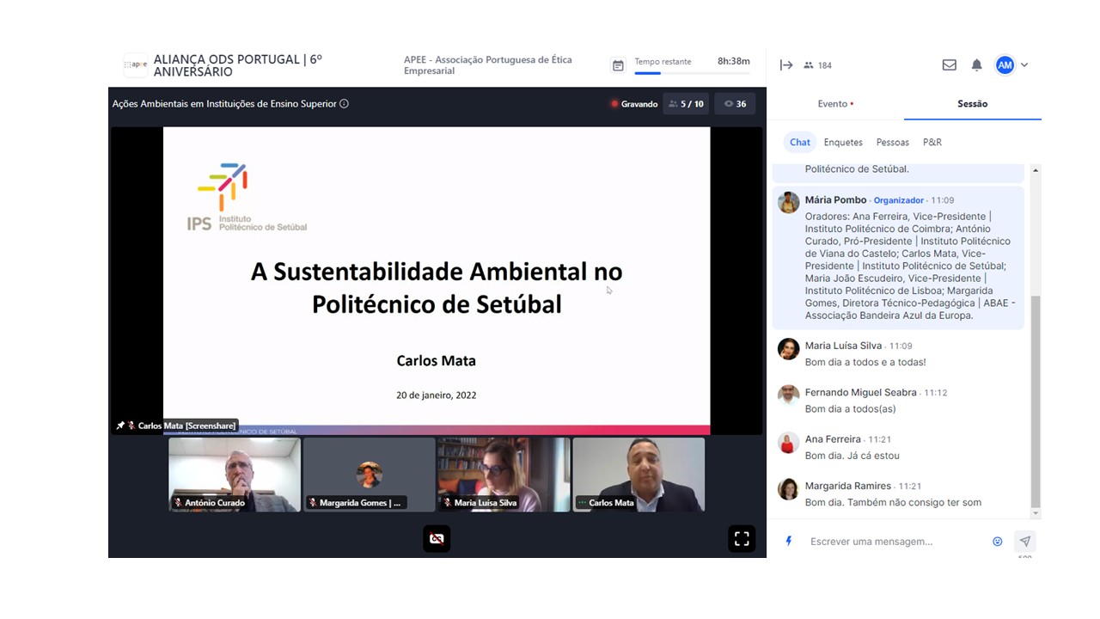Toggle the camera off button
The image size is (1100, 619).
(437, 539)
